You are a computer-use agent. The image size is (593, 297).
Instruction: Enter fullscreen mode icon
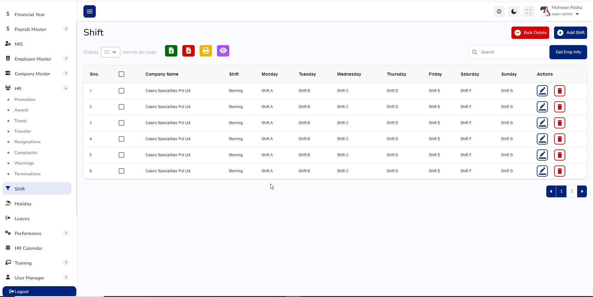529,11
